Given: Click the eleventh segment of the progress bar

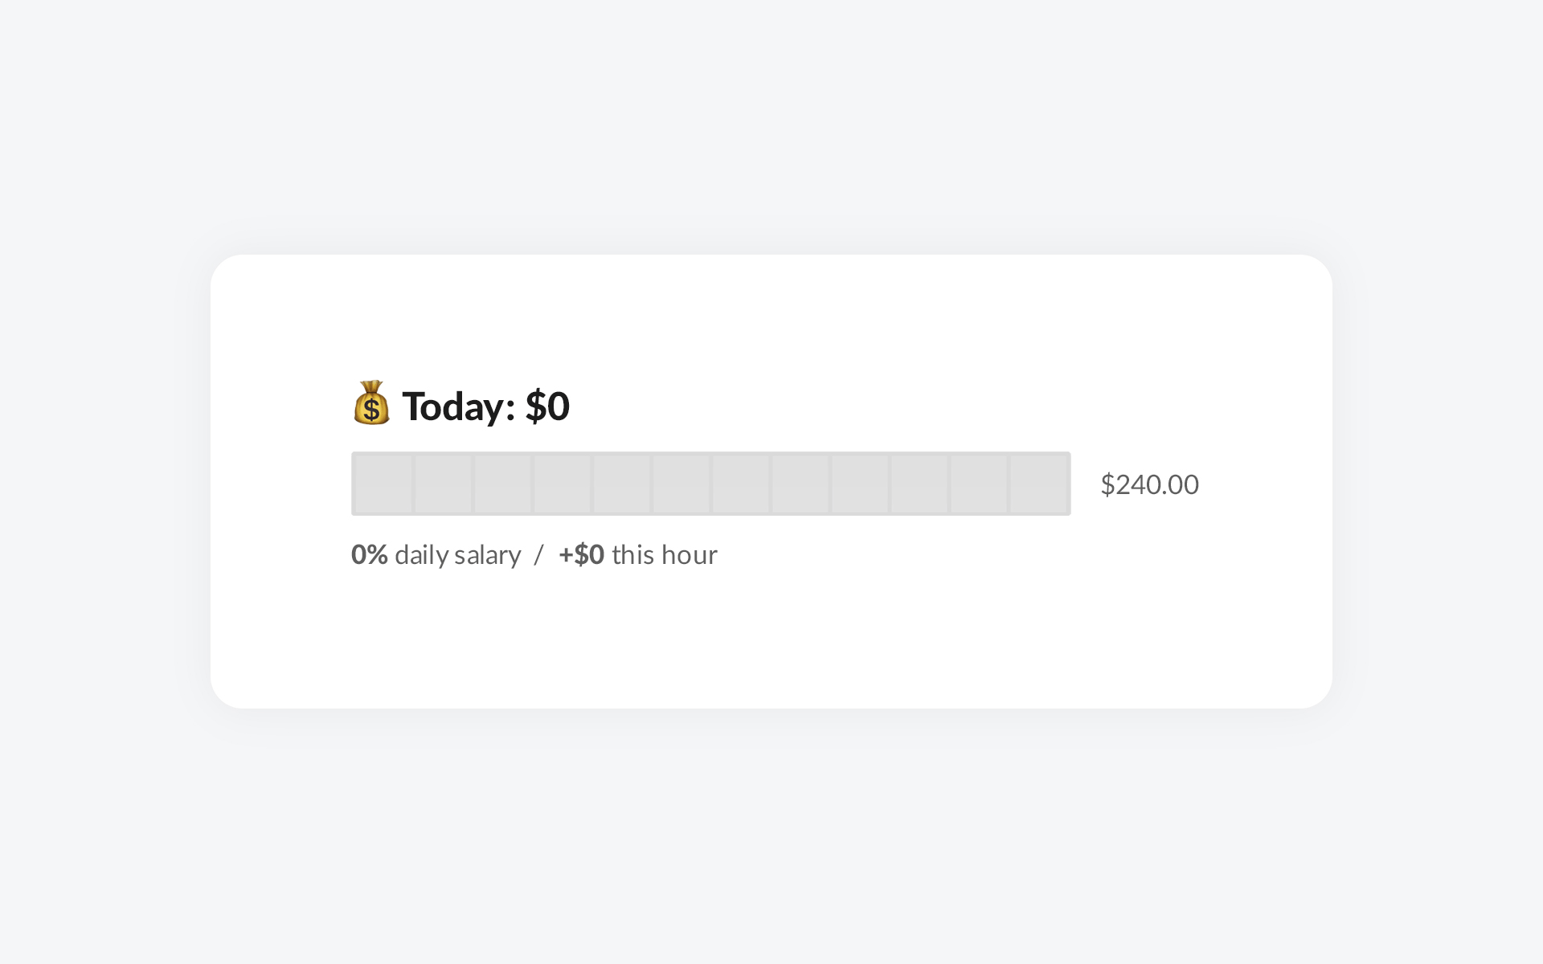Looking at the screenshot, I should point(978,484).
